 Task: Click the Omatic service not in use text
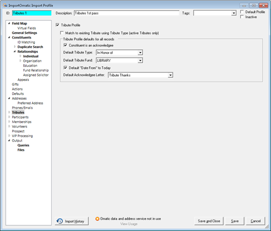click(130, 218)
